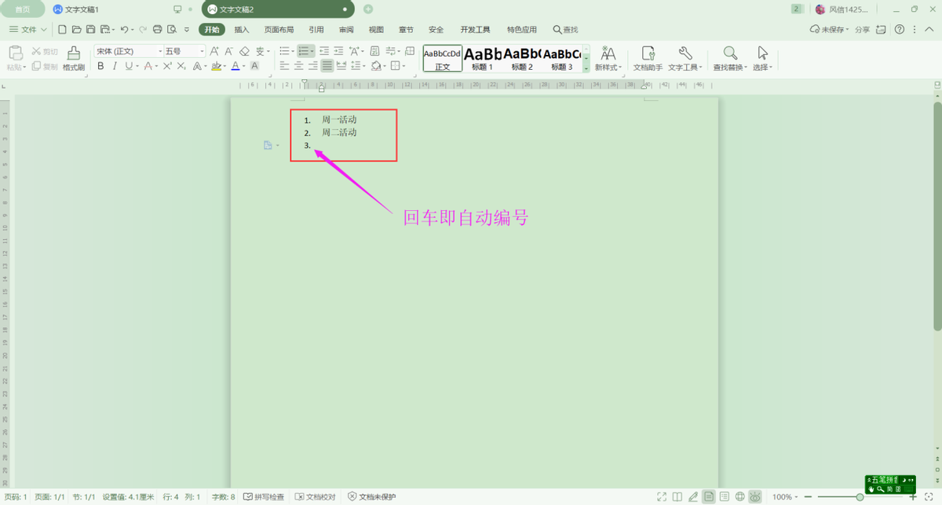This screenshot has height=505, width=942.
Task: Switch to the Review (审阅) tab
Action: pos(346,30)
